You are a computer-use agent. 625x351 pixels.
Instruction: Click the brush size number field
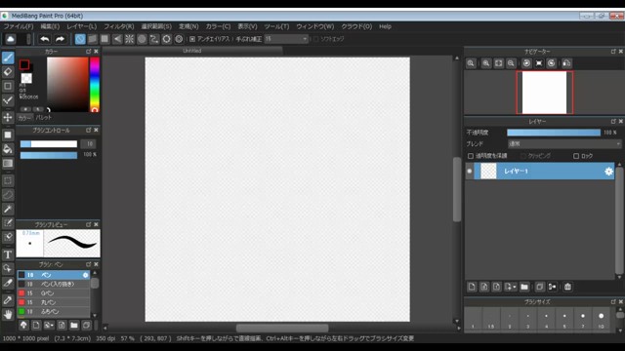tap(89, 144)
